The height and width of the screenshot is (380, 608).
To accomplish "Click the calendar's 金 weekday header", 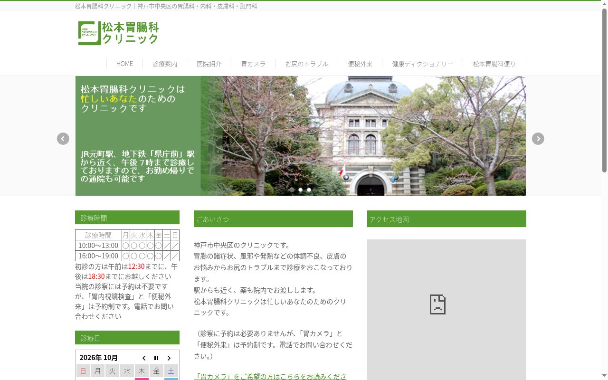I will [156, 371].
